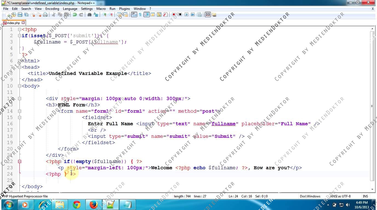Viewport: 377px width, 210px height.
Task: Open the Plugins menu
Action: (124, 9)
